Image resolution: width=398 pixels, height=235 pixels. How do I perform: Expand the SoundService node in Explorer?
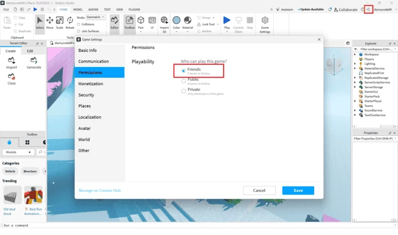355,110
